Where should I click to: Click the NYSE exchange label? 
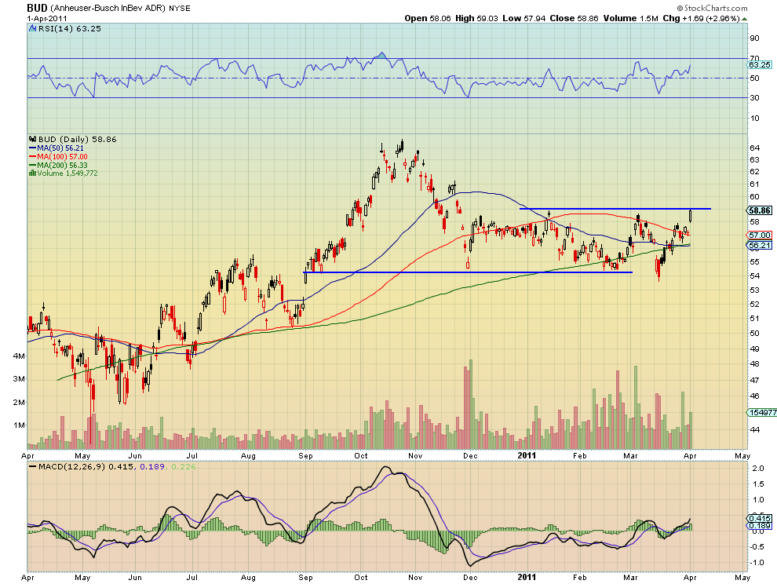pyautogui.click(x=180, y=9)
